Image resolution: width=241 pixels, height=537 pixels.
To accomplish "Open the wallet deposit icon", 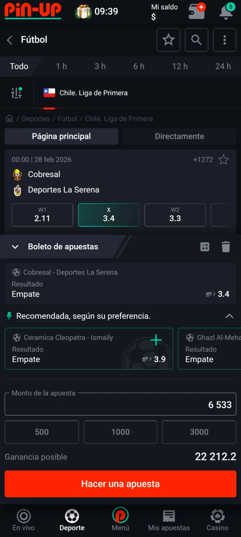I will coord(197,12).
